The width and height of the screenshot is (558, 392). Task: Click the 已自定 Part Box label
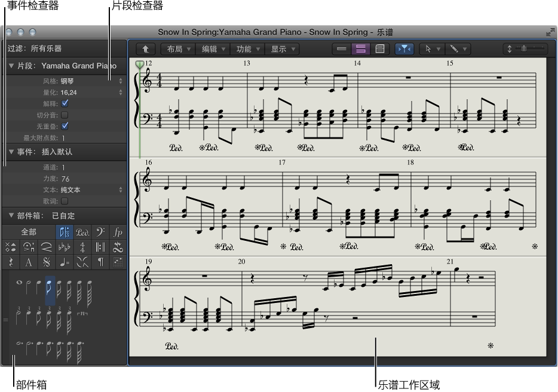(x=63, y=216)
